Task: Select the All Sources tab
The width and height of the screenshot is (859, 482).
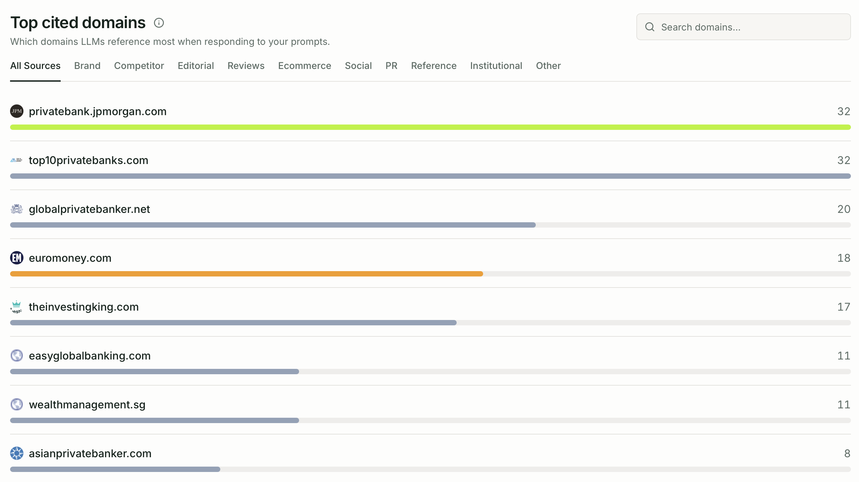Action: [35, 66]
